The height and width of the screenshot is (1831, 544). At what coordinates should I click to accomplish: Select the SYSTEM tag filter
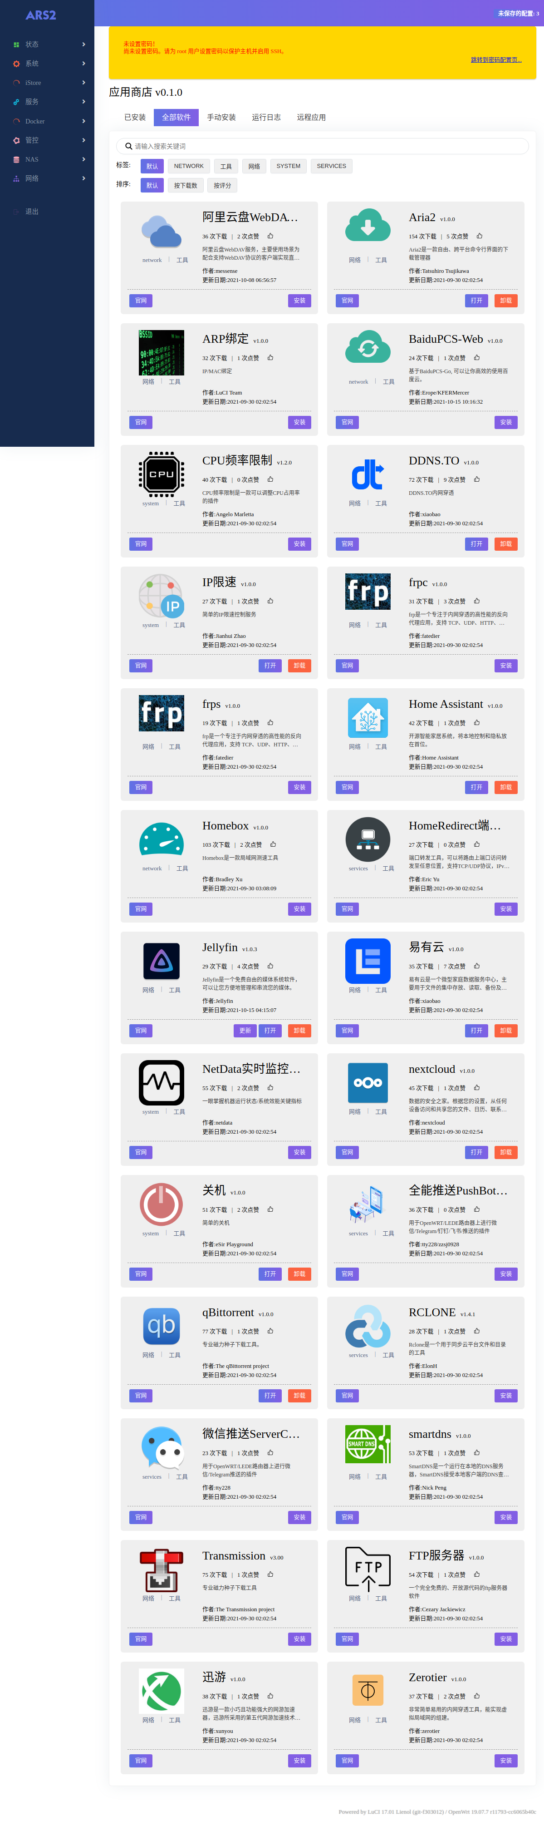point(289,166)
